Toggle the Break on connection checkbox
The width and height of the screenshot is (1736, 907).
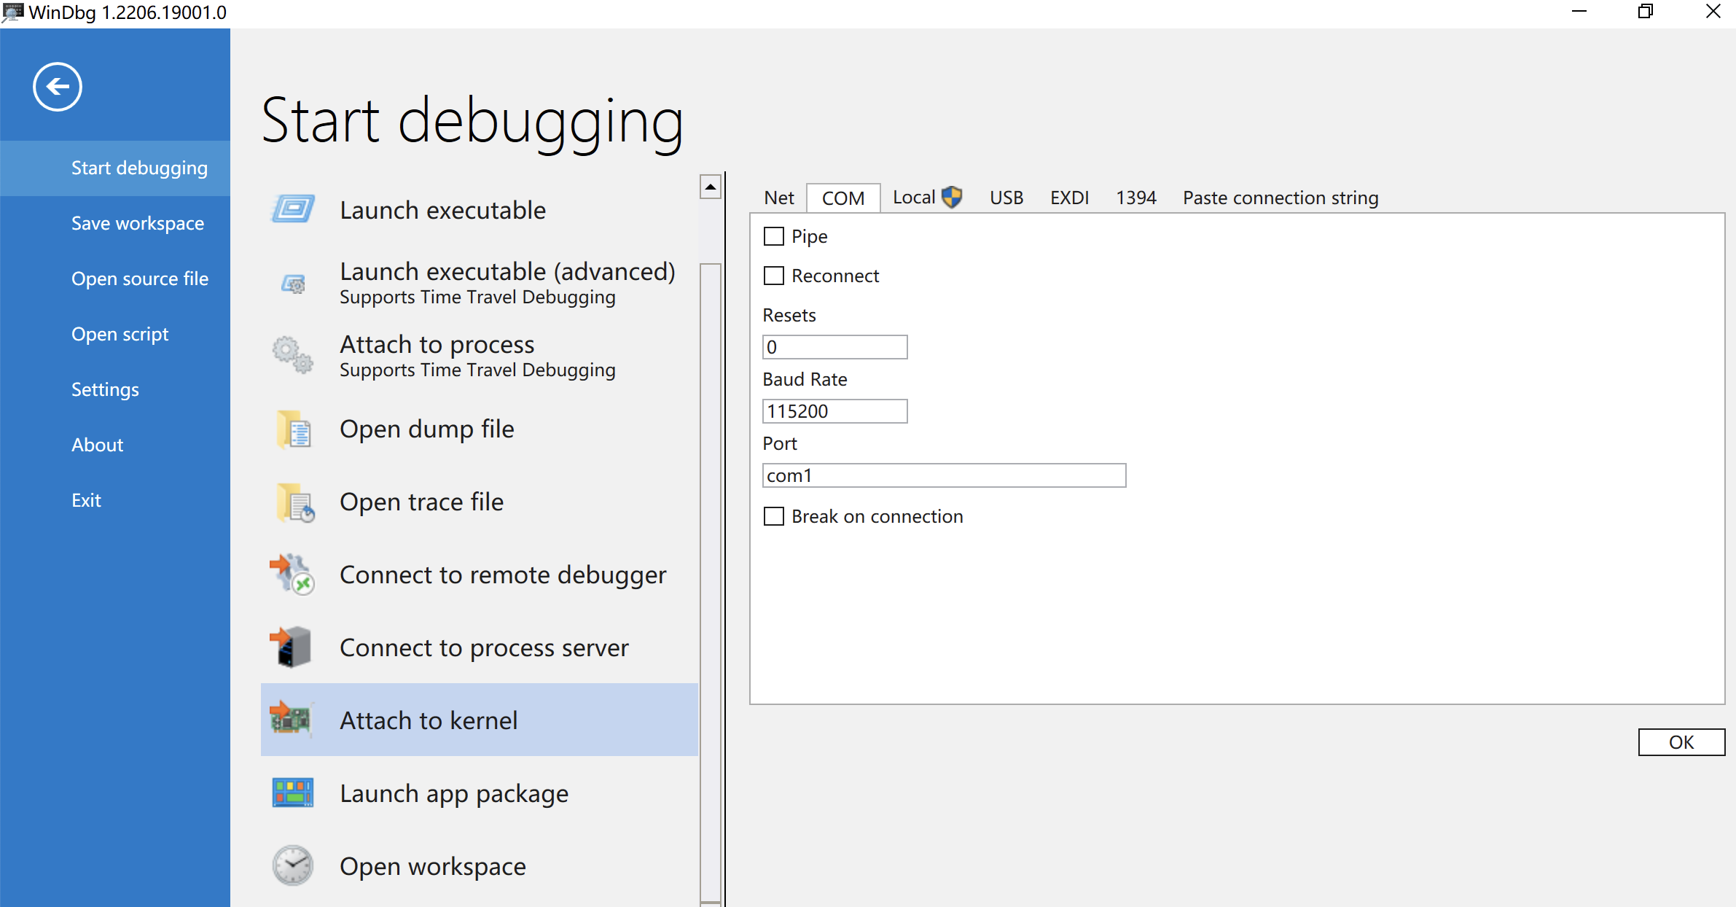[776, 515]
